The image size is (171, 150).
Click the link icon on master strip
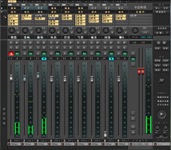coord(133,64)
